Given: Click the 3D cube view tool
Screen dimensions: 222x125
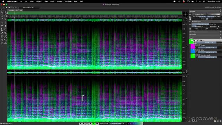Looking at the screenshot, I should click(x=2, y=43).
